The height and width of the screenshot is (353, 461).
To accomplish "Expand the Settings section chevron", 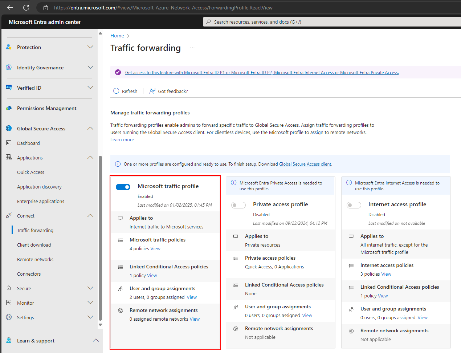I will (90, 317).
